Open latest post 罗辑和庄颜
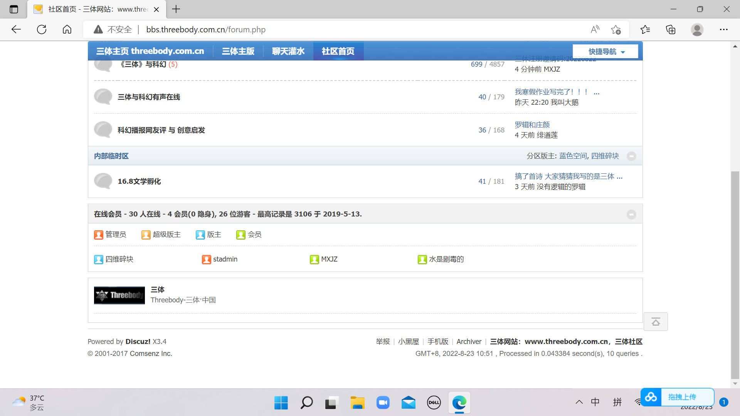 tap(532, 125)
